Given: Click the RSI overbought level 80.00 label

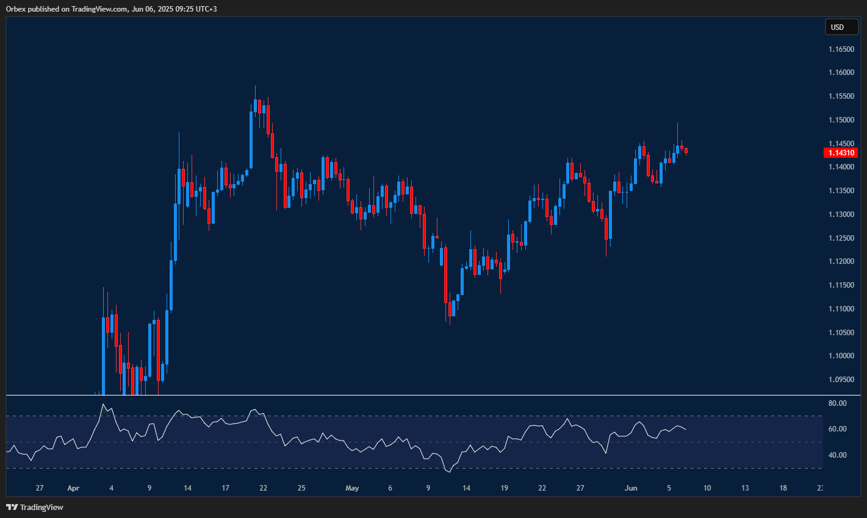Looking at the screenshot, I should 836,403.
